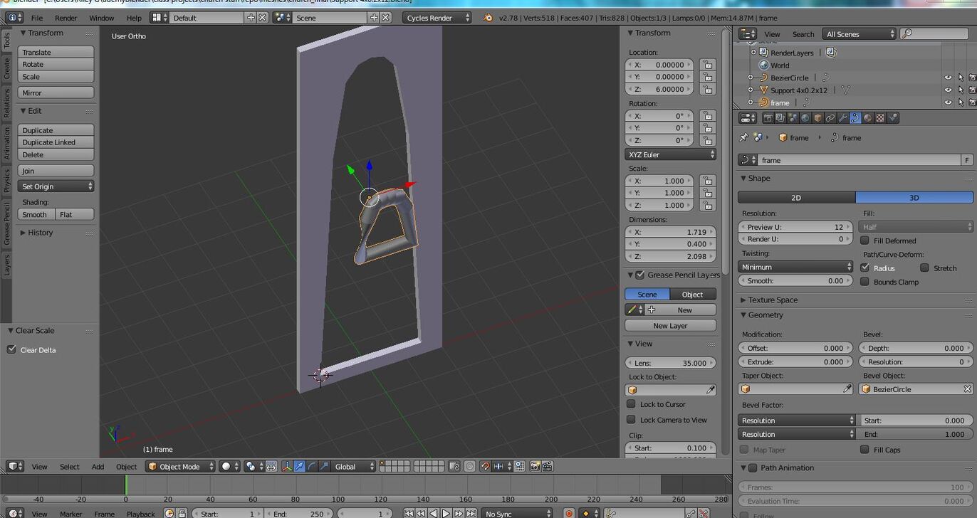Click the eyedropper next to Taper Object
Screen dimensions: 977x518
tap(847, 389)
